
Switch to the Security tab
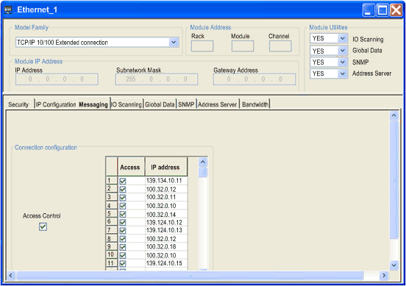pos(18,104)
